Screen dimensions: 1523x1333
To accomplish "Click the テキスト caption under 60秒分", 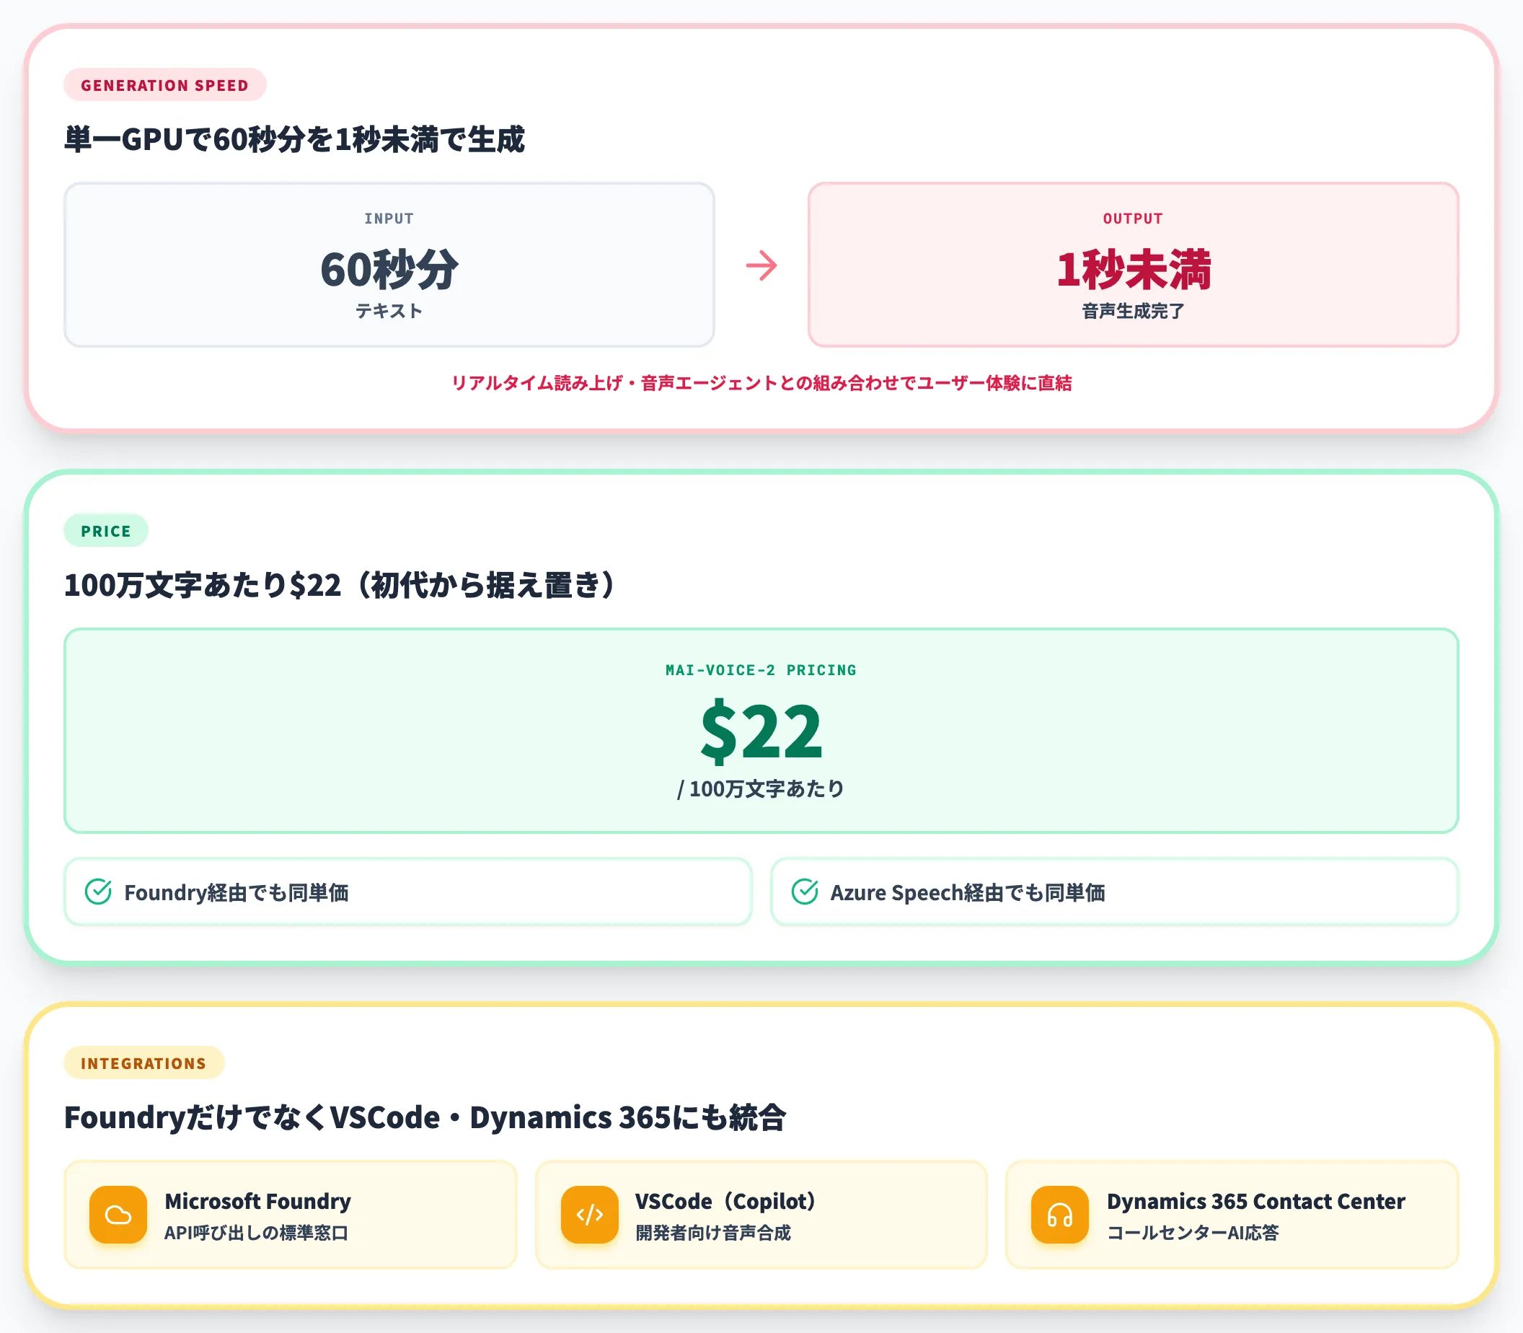I will click(x=389, y=310).
